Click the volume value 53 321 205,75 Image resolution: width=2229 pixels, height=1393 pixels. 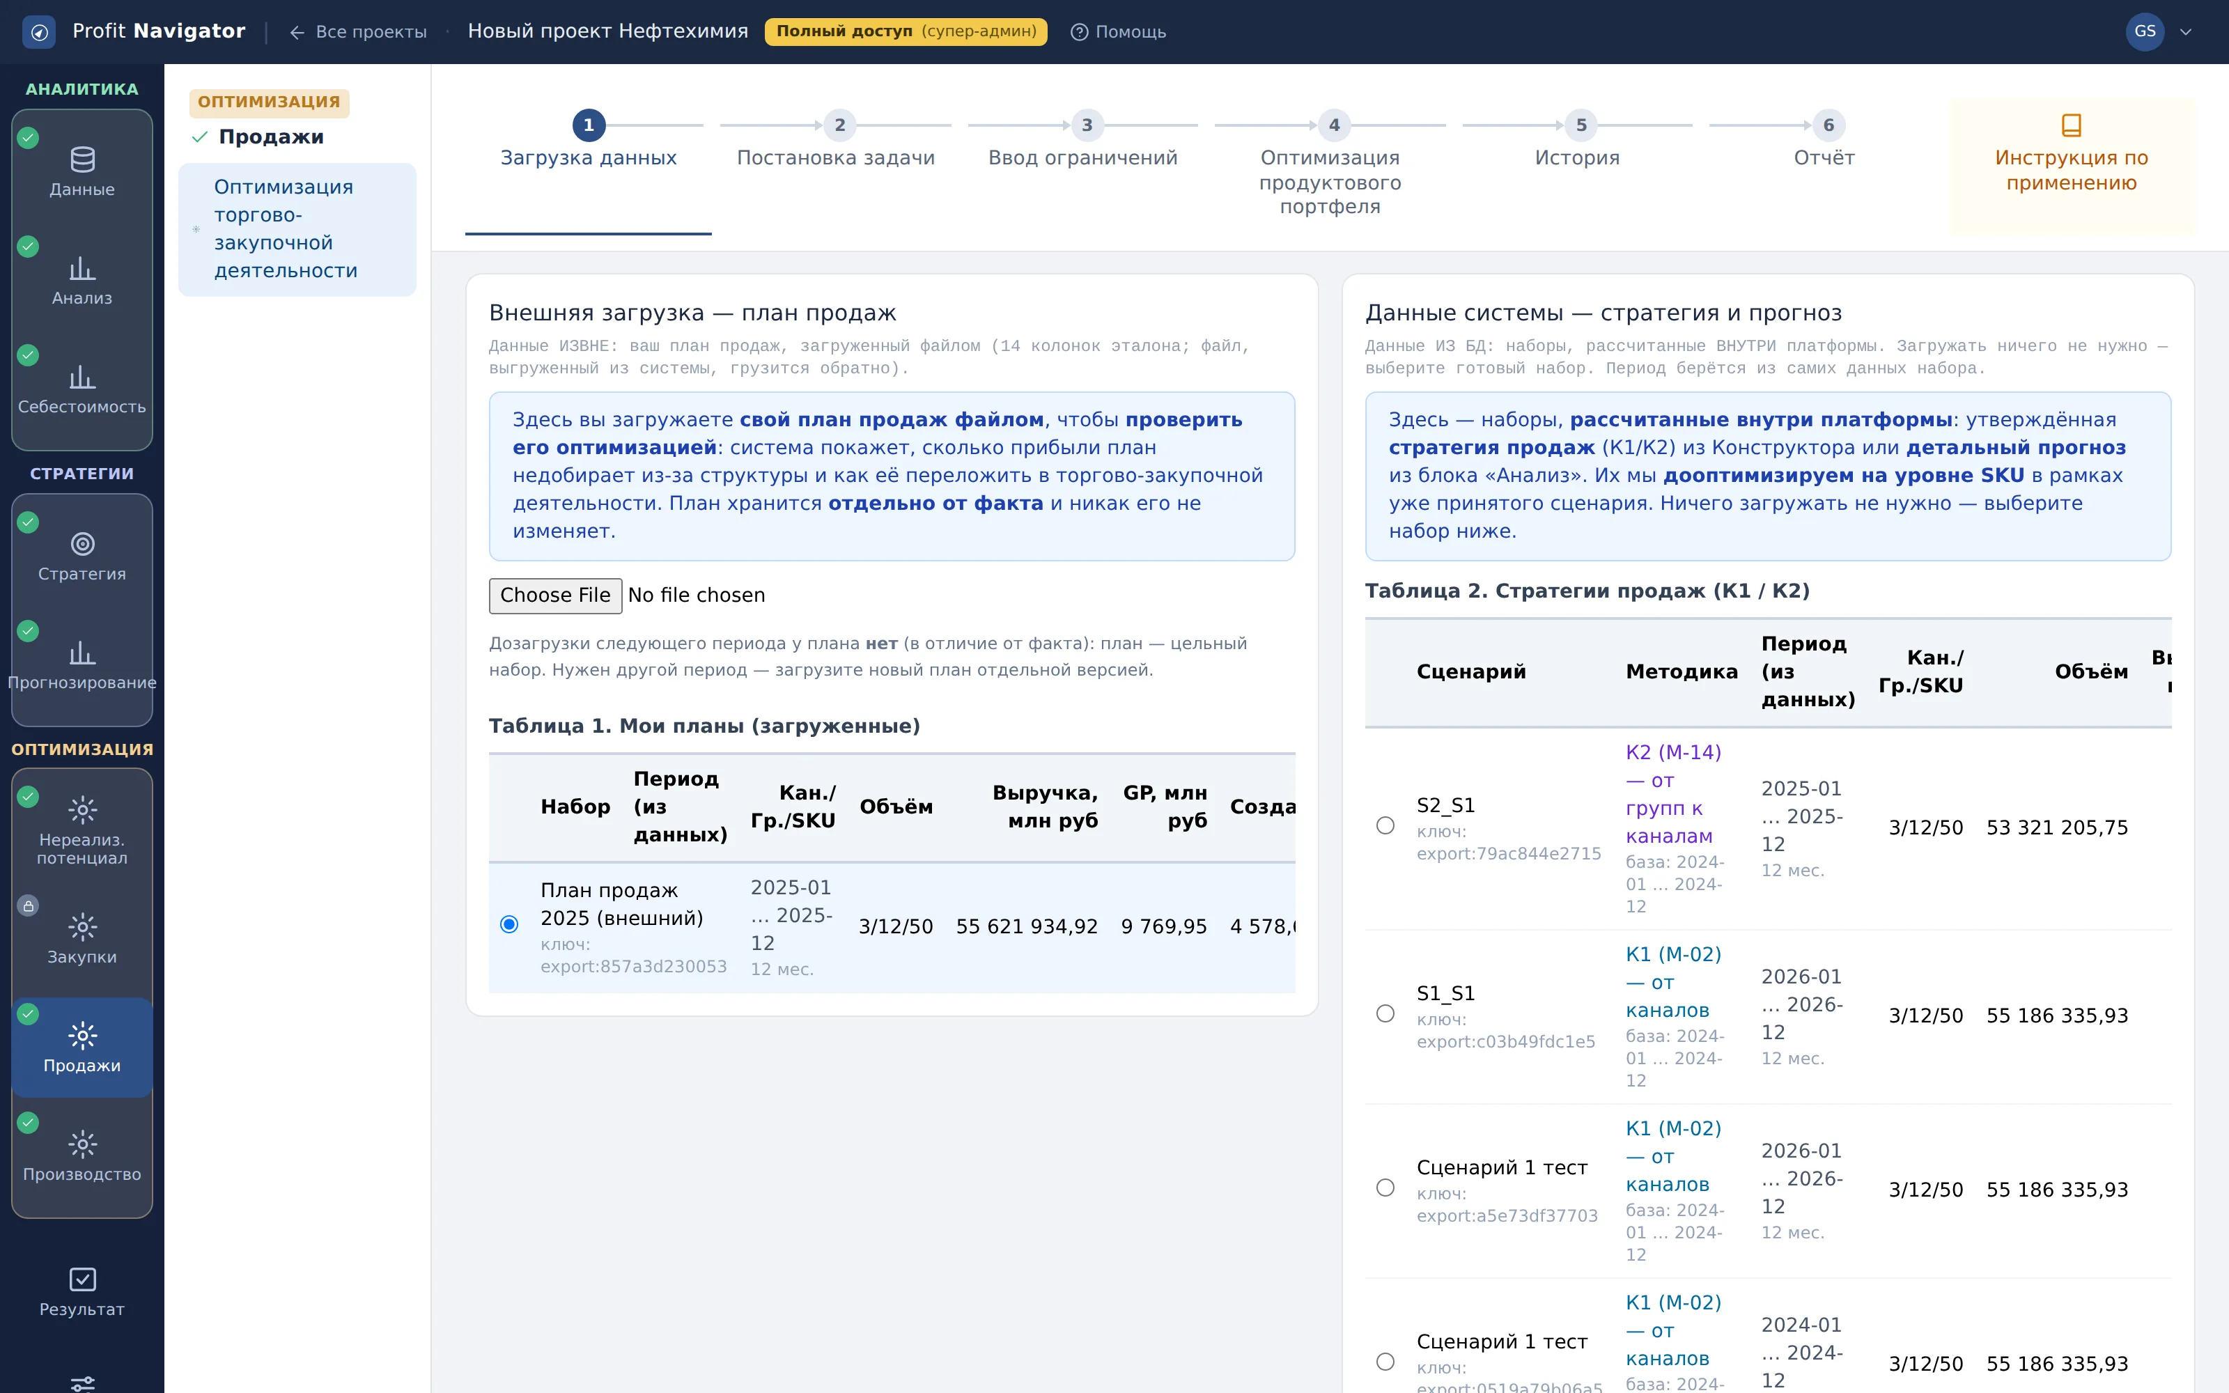[2057, 827]
